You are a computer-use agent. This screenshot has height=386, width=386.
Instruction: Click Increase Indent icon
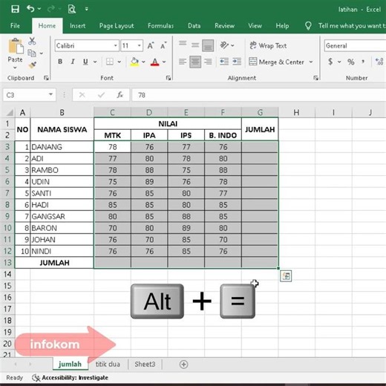tap(237, 62)
